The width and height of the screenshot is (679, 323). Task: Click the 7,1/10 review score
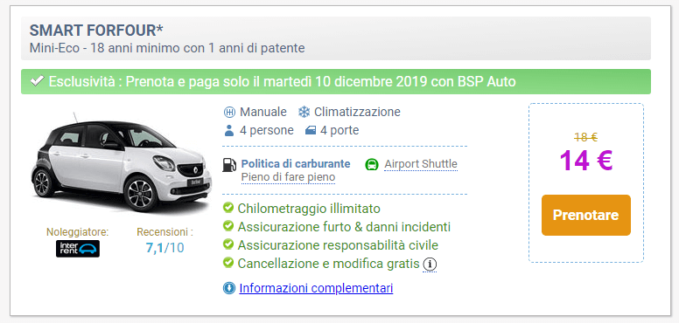[165, 249]
